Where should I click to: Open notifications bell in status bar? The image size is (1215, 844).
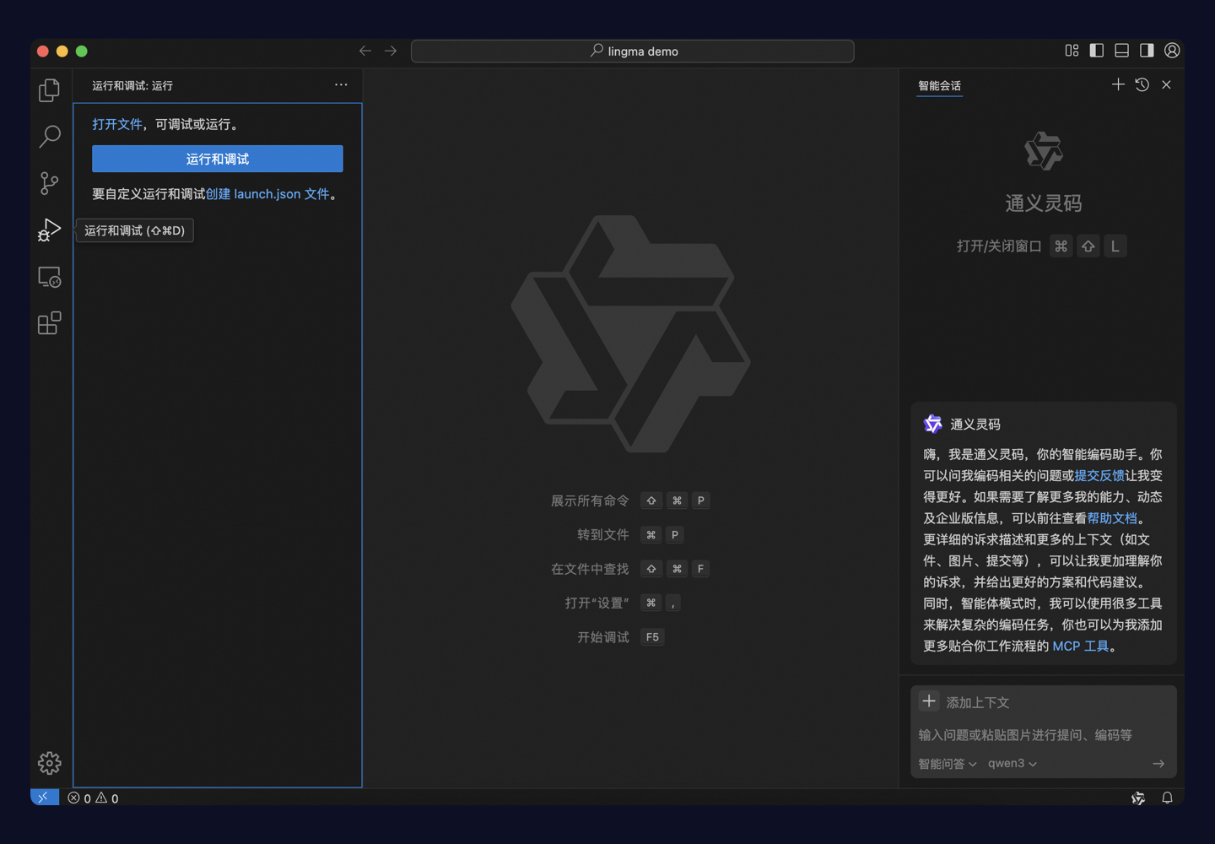(x=1167, y=798)
